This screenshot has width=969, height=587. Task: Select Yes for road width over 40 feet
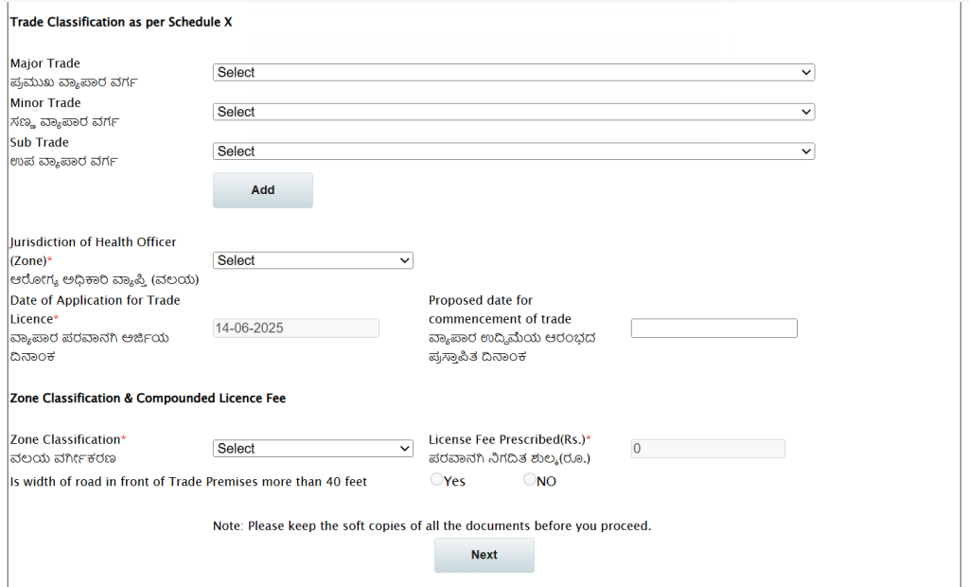pos(437,480)
